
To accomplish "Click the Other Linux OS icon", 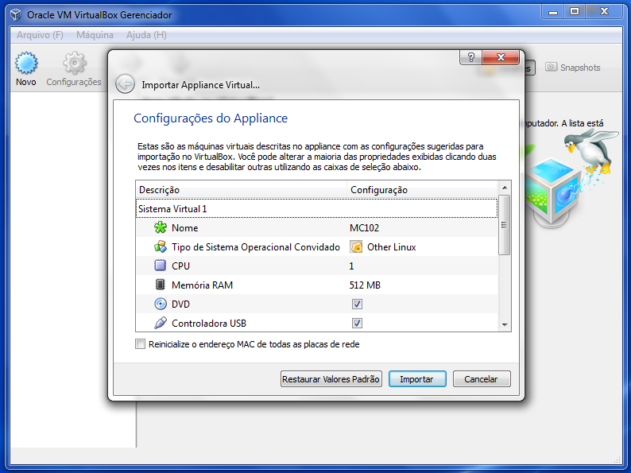I will pyautogui.click(x=356, y=246).
